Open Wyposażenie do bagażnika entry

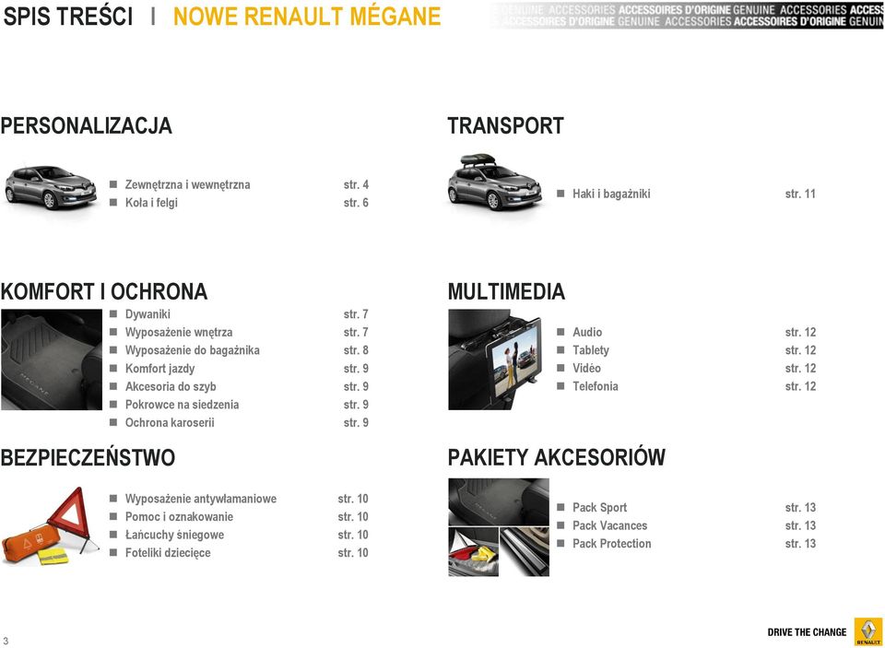[x=193, y=350]
